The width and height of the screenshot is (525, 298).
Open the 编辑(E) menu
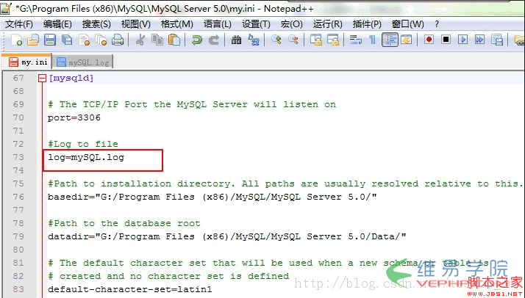click(57, 24)
